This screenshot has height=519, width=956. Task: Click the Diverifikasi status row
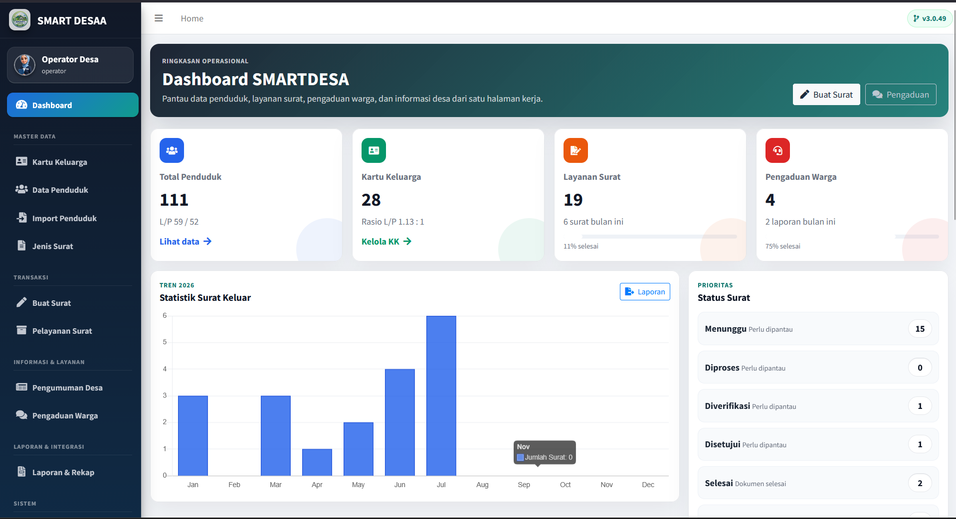[x=818, y=406]
